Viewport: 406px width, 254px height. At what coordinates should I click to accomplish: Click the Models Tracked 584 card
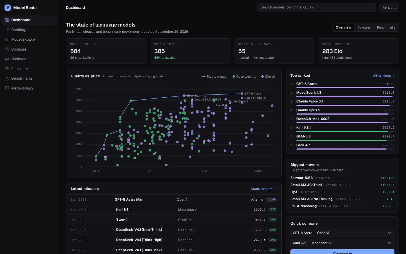pos(107,51)
